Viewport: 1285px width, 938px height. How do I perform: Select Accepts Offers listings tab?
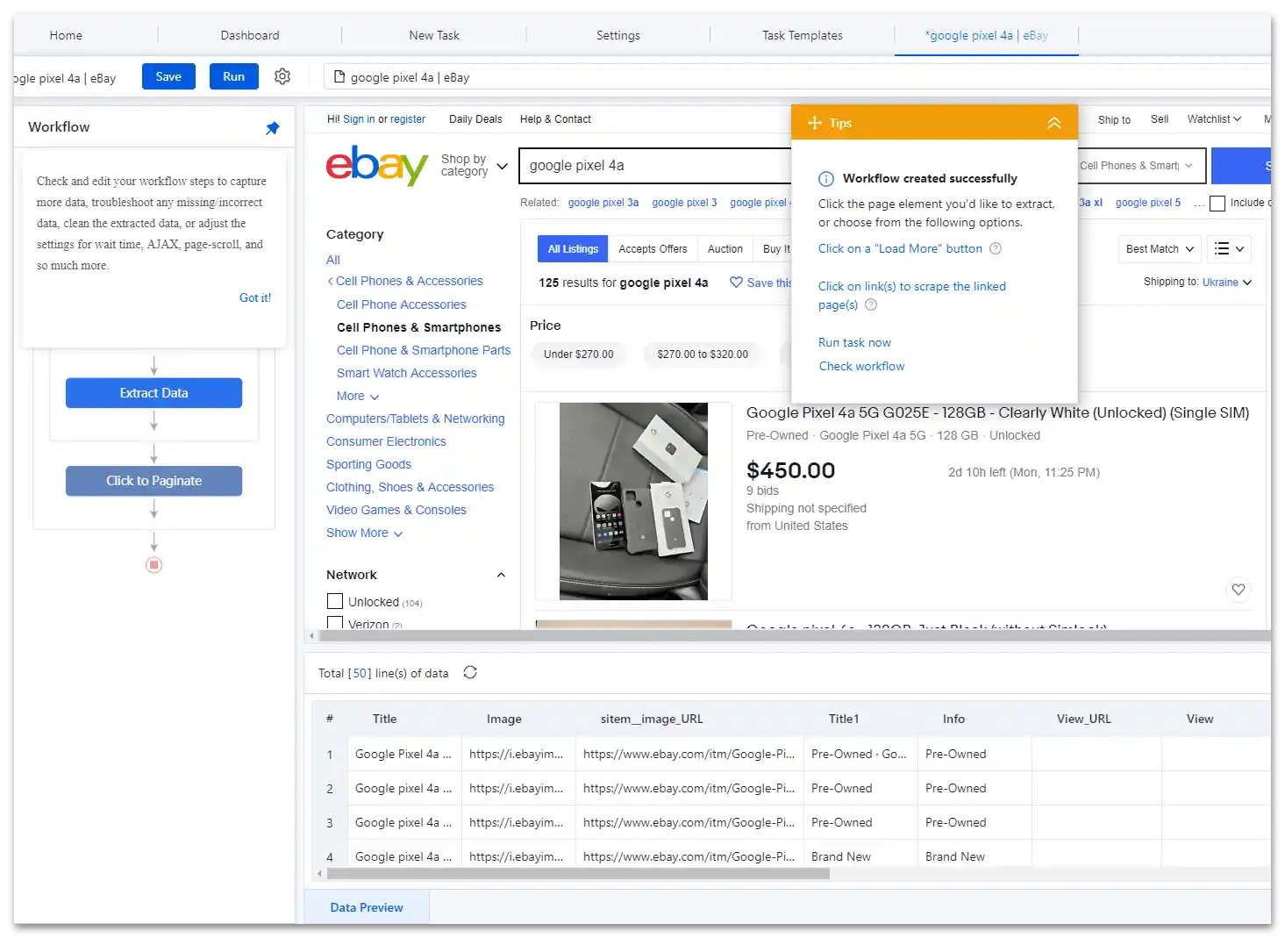[653, 249]
